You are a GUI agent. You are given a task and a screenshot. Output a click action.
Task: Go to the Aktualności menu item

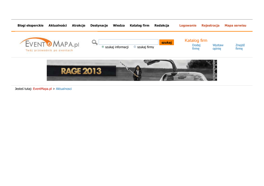[57, 25]
